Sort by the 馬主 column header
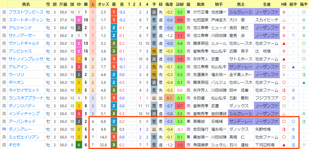The image size is (309, 149). coord(241,4)
